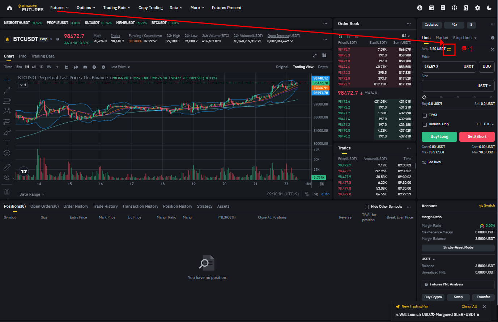Open the Position History tab

coord(178,206)
